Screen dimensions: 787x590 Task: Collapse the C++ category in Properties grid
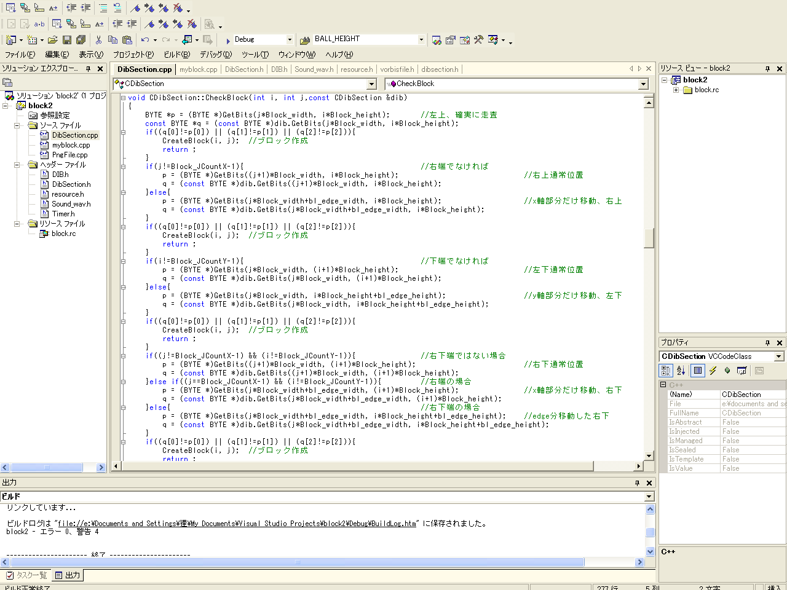663,385
